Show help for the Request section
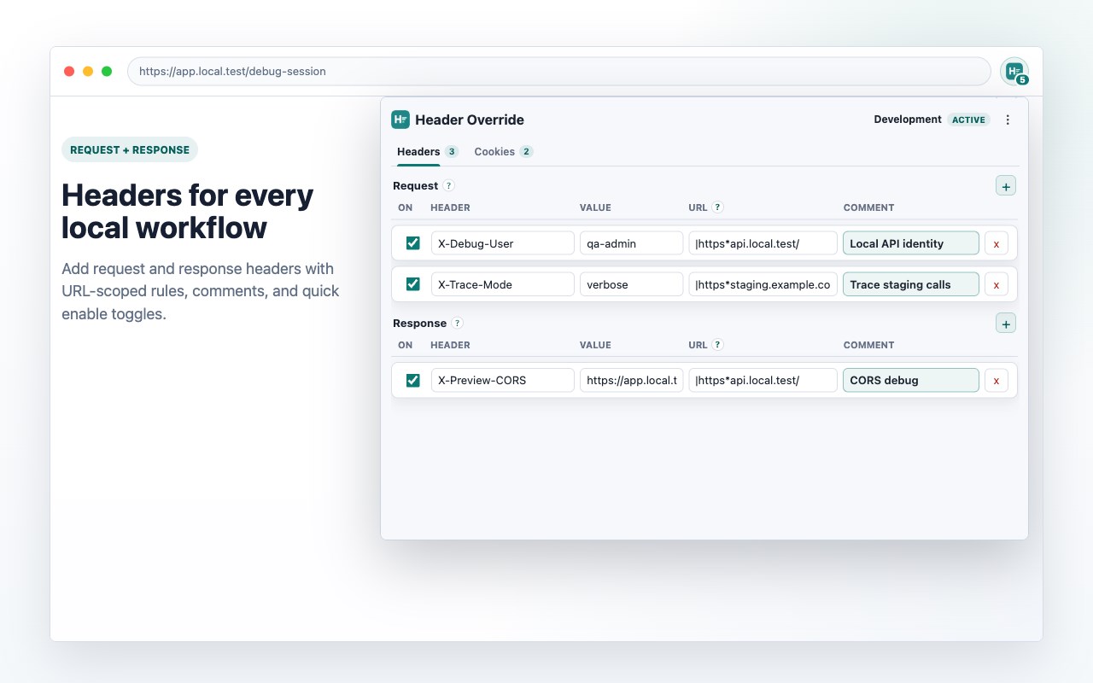This screenshot has height=683, width=1093. [x=449, y=186]
